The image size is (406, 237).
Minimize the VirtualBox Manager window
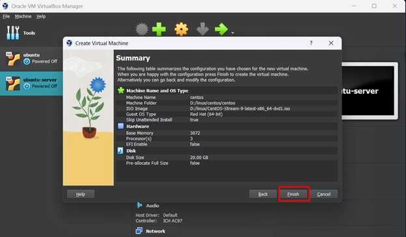(x=354, y=6)
